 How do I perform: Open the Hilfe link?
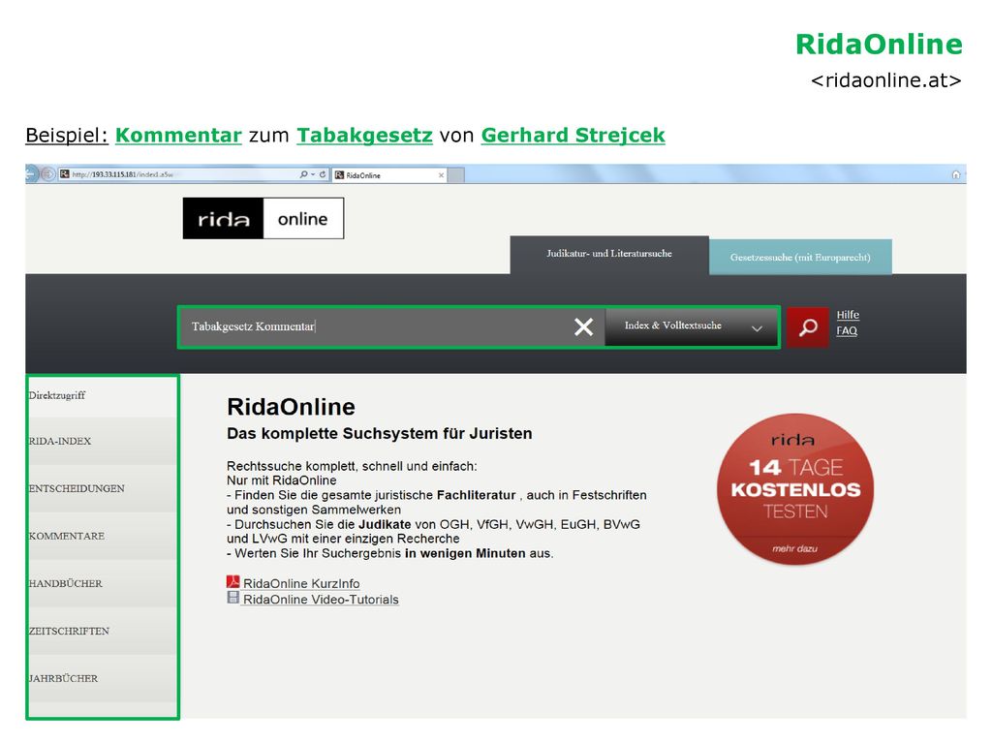click(848, 315)
